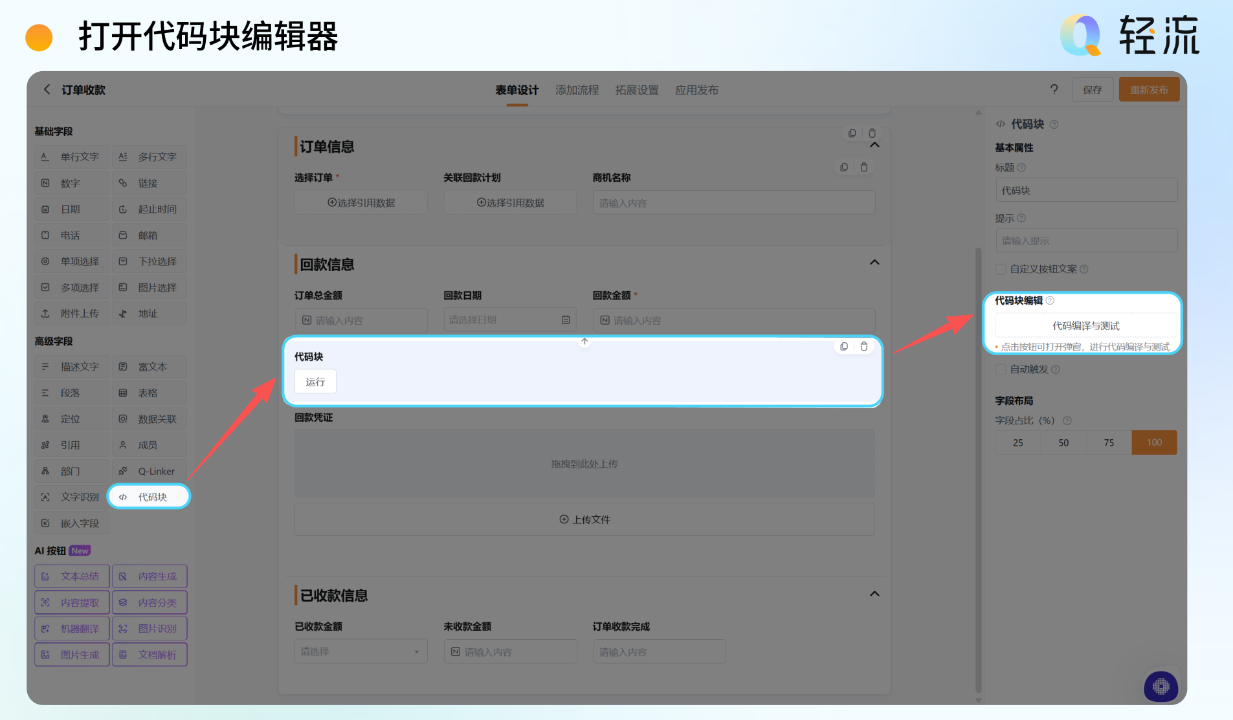
Task: Add a 链接 field
Action: [150, 183]
